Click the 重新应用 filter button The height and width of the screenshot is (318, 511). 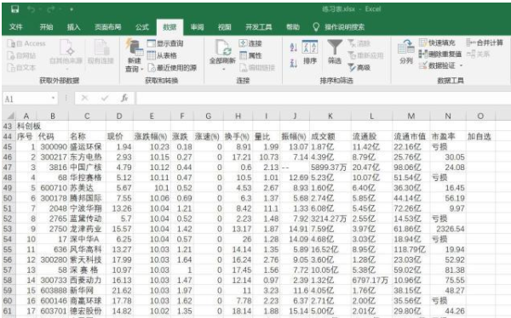pos(365,55)
